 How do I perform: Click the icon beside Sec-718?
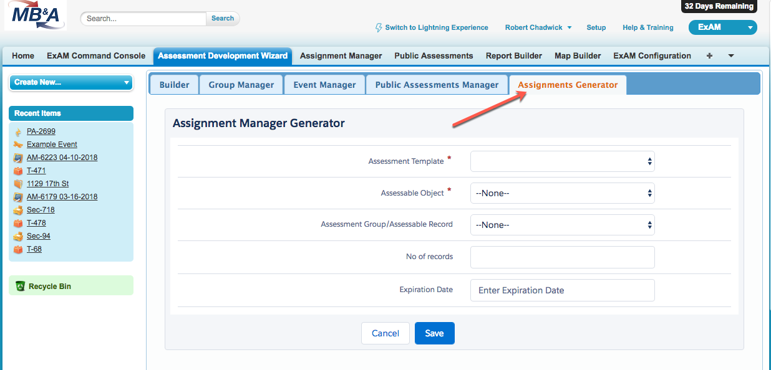[x=18, y=210]
